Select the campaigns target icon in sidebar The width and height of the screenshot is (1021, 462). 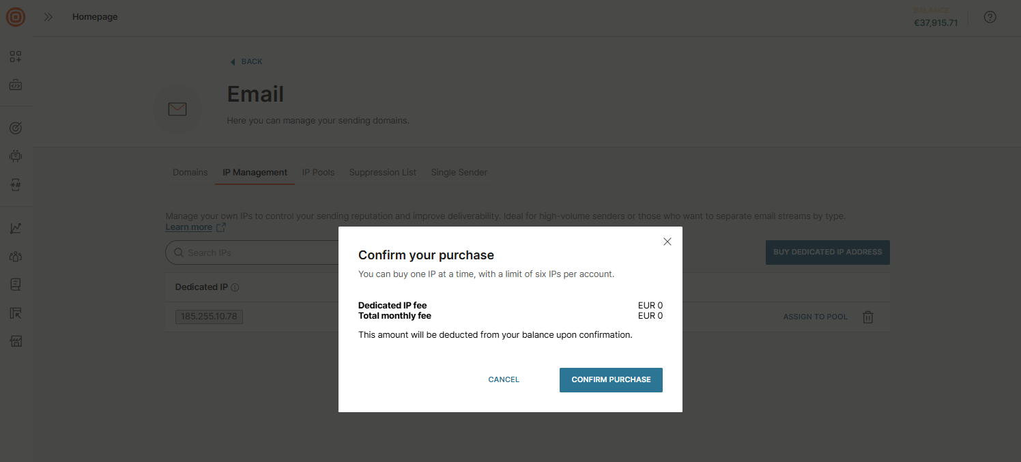coord(16,128)
